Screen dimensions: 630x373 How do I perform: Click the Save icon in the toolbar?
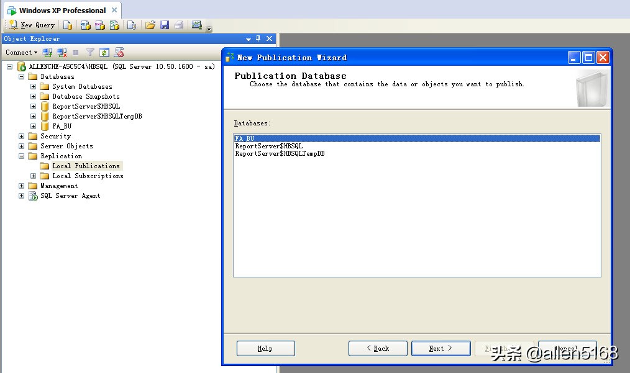click(x=165, y=25)
